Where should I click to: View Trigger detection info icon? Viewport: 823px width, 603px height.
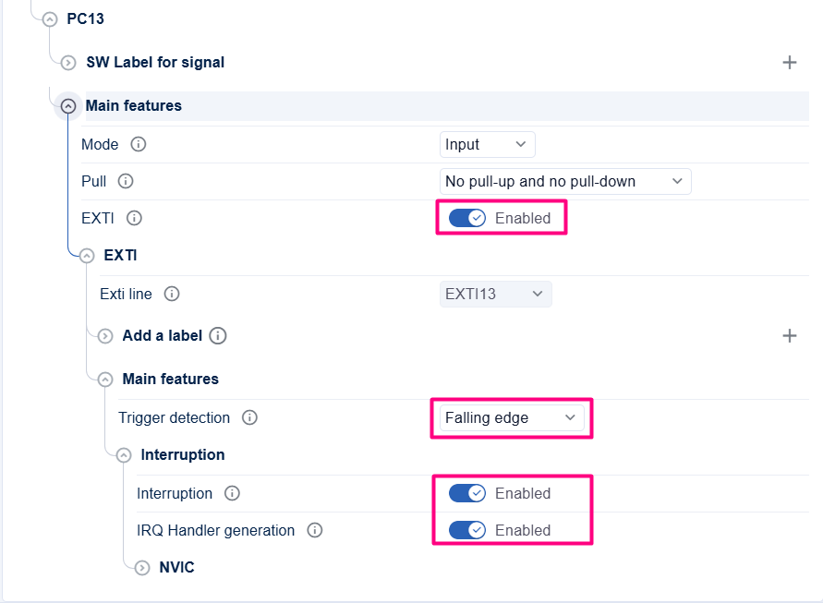(249, 417)
